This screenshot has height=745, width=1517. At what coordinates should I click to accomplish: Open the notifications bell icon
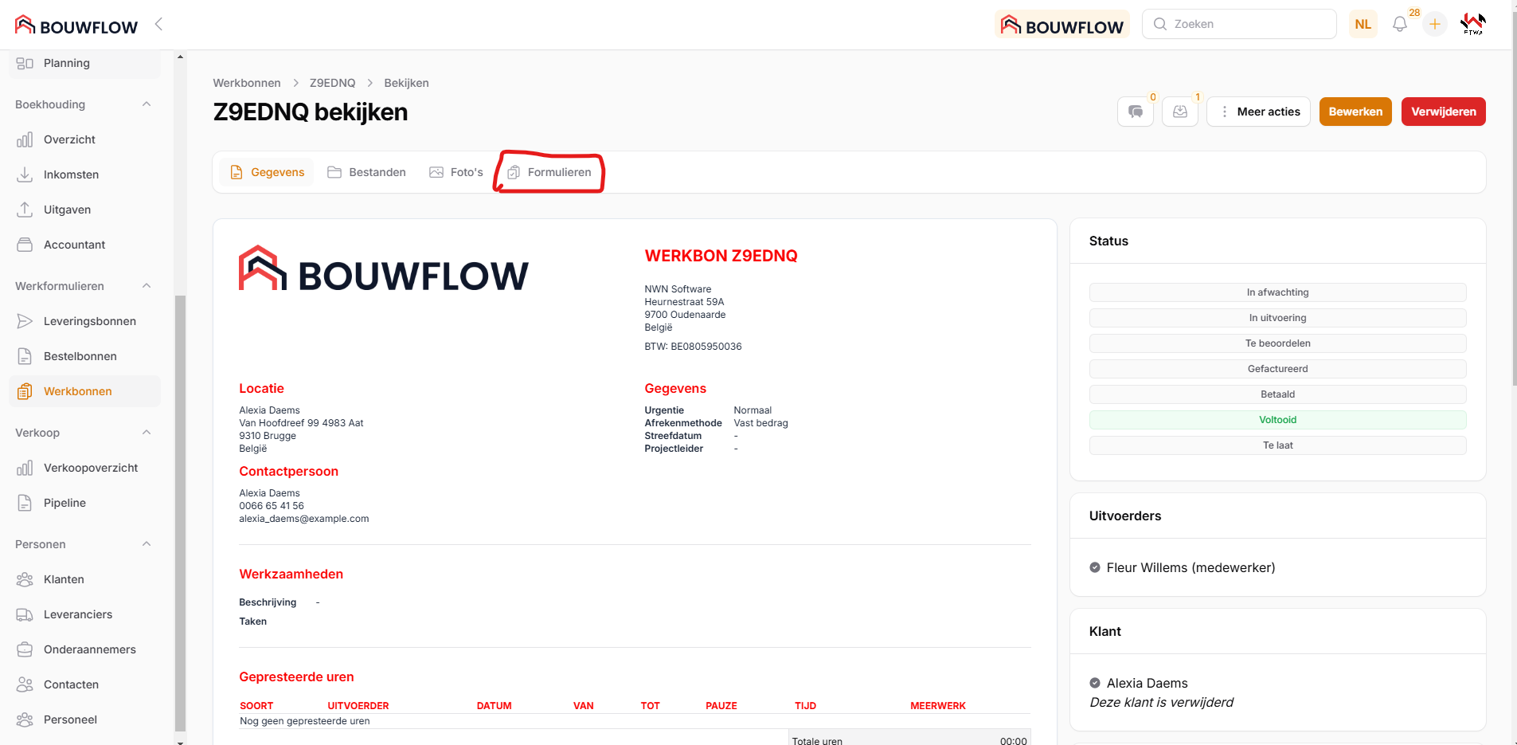pyautogui.click(x=1399, y=25)
